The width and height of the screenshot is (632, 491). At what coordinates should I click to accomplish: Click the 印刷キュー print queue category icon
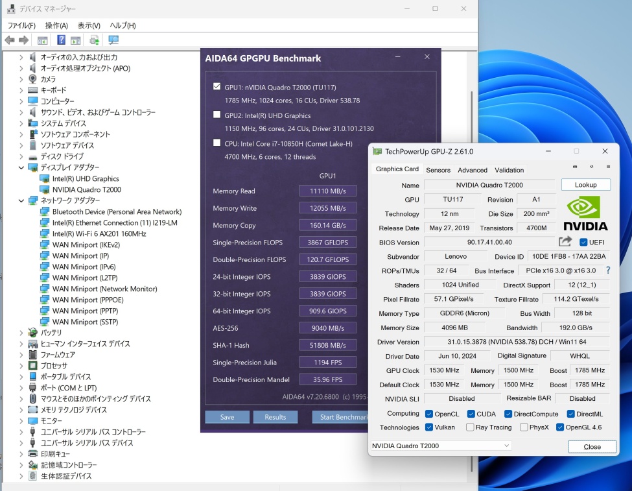(x=32, y=454)
